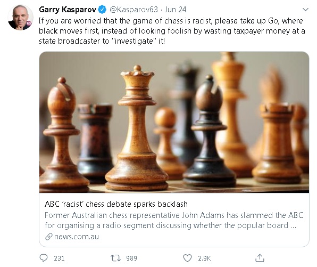
Task: Like the tweet with the heart icon
Action: tap(187, 258)
